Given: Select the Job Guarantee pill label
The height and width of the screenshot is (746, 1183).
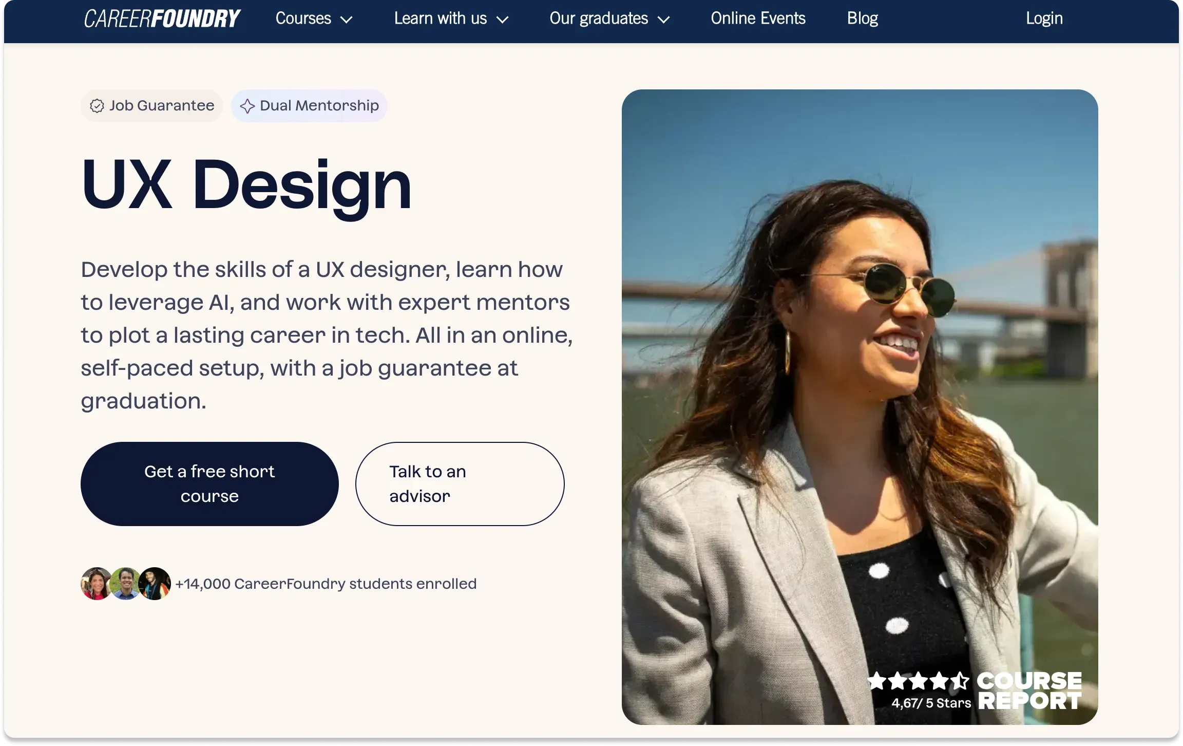Looking at the screenshot, I should coord(162,105).
